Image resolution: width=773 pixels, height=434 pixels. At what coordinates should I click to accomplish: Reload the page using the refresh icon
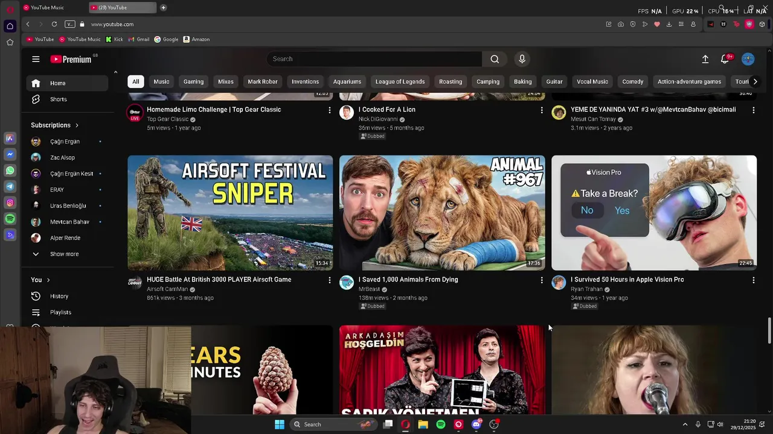54,24
